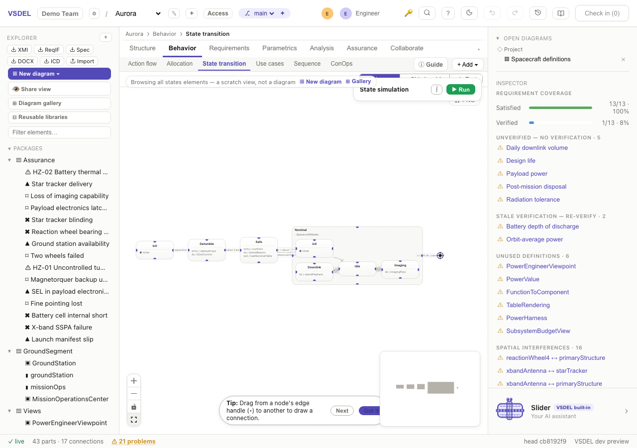The width and height of the screenshot is (637, 448).
Task: Click the fit view fullscreen icon
Action: (134, 420)
